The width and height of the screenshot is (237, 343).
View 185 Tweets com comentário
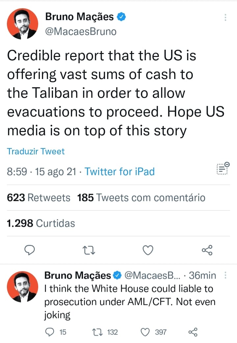[x=141, y=198]
